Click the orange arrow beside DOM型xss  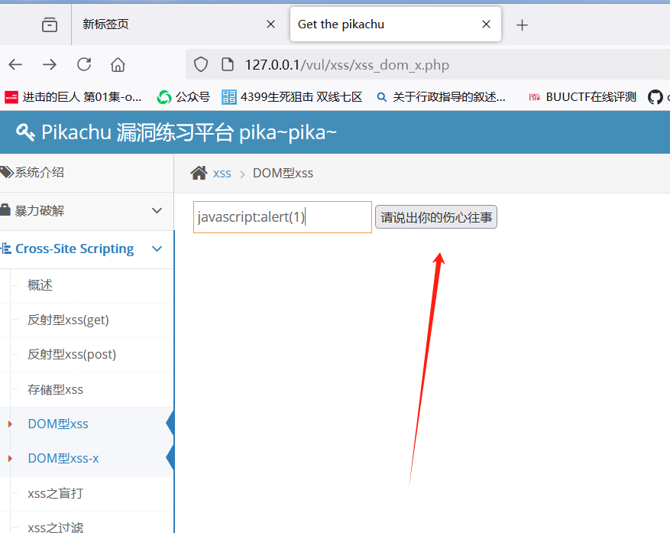[x=10, y=424]
